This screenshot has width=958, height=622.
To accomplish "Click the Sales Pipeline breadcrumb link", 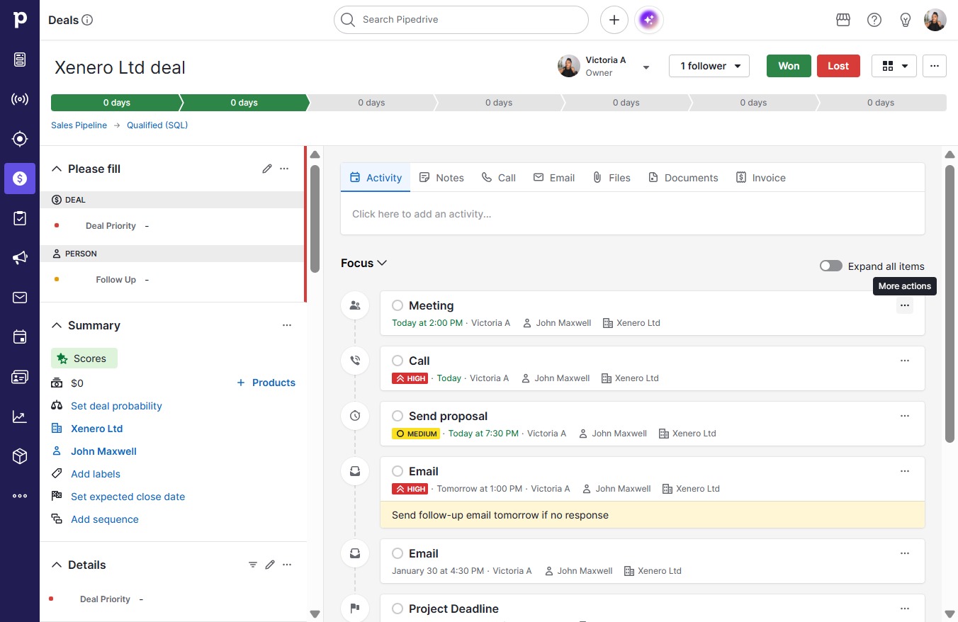I will point(79,125).
